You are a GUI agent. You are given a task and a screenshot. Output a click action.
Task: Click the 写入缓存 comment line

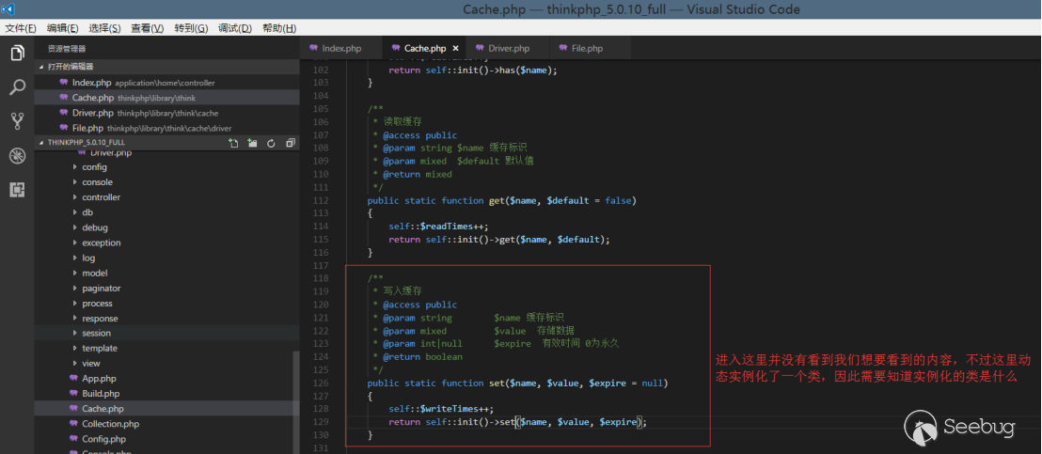click(x=398, y=291)
